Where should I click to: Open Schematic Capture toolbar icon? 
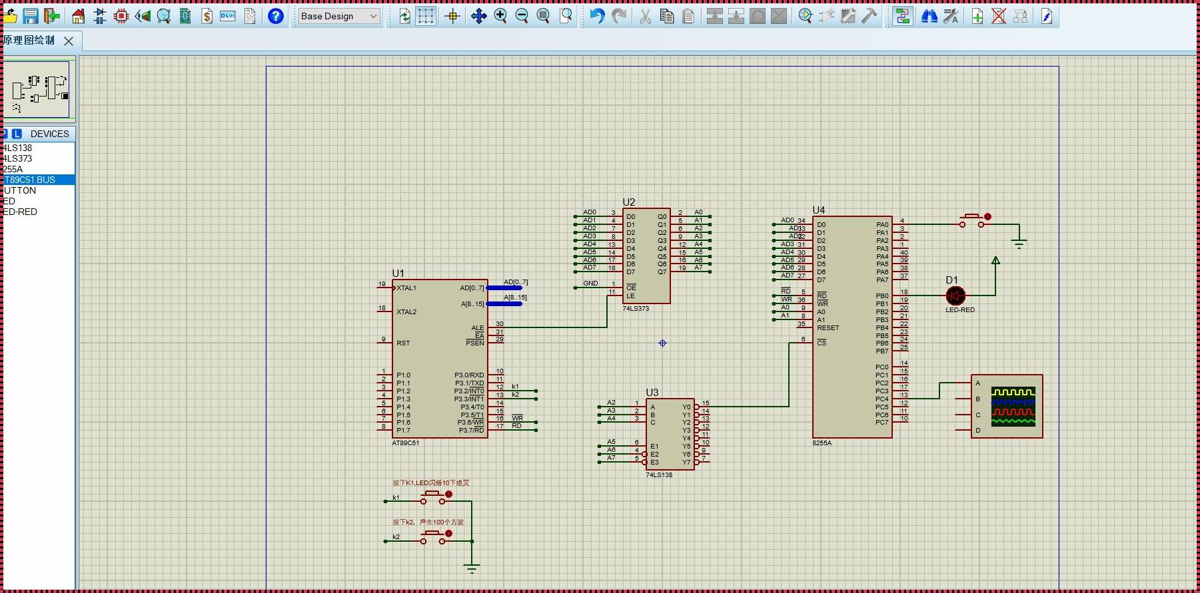click(x=100, y=16)
